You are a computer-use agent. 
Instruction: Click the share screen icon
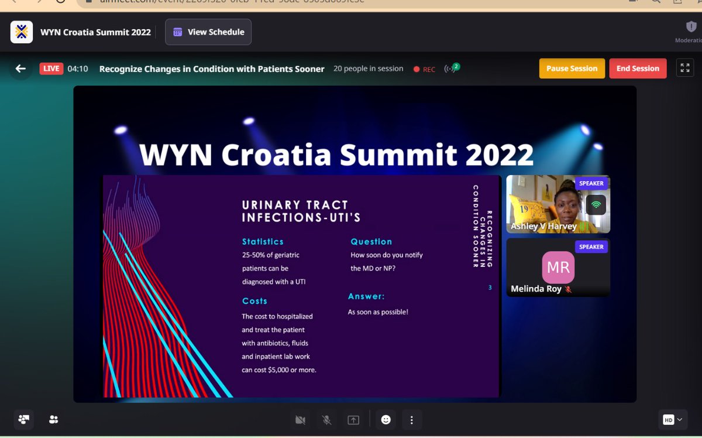coord(353,420)
